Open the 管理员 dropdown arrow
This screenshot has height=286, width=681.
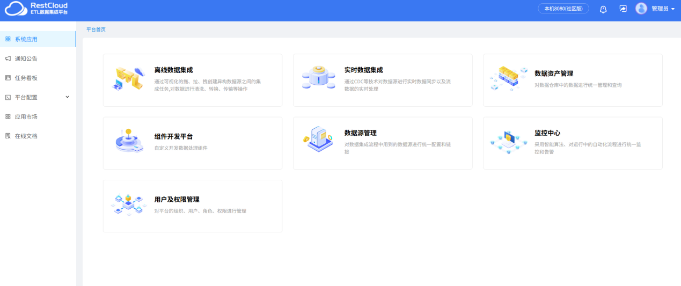point(673,9)
